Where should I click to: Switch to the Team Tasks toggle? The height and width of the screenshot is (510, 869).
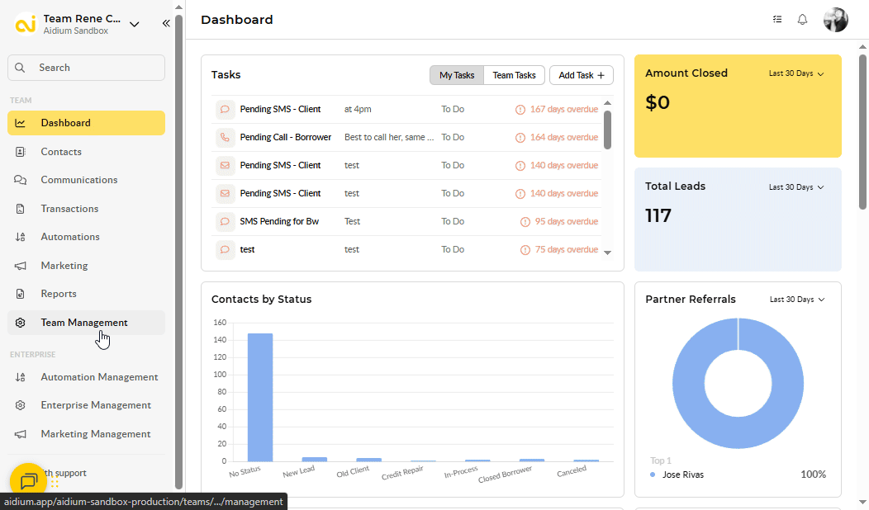tap(514, 75)
